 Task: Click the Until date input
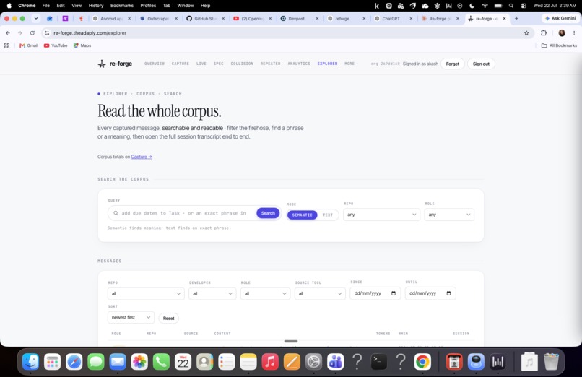click(430, 293)
